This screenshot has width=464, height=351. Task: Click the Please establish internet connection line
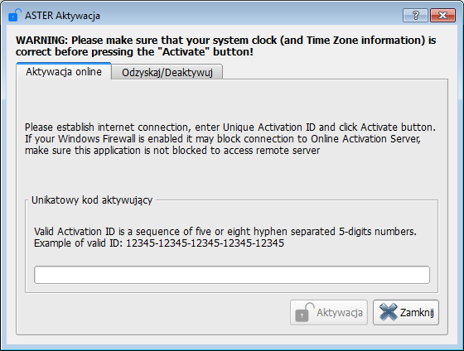click(230, 127)
